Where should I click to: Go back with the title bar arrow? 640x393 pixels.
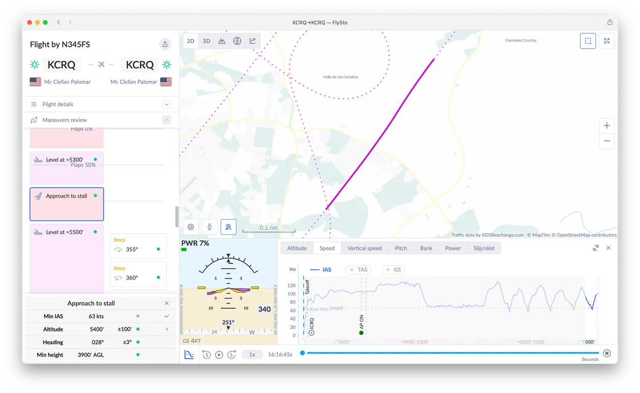click(x=59, y=22)
